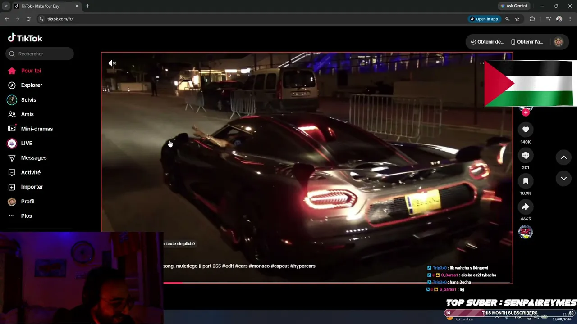Click the Ask Gemini button

pyautogui.click(x=513, y=6)
